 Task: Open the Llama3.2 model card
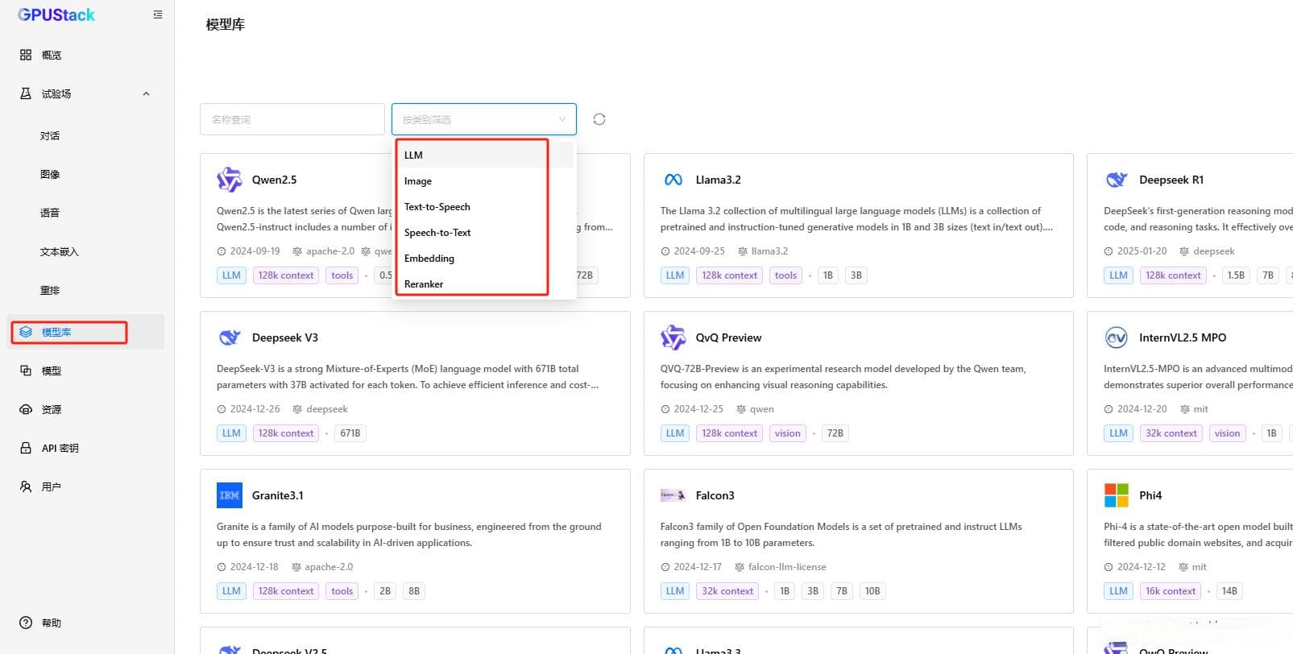[858, 226]
